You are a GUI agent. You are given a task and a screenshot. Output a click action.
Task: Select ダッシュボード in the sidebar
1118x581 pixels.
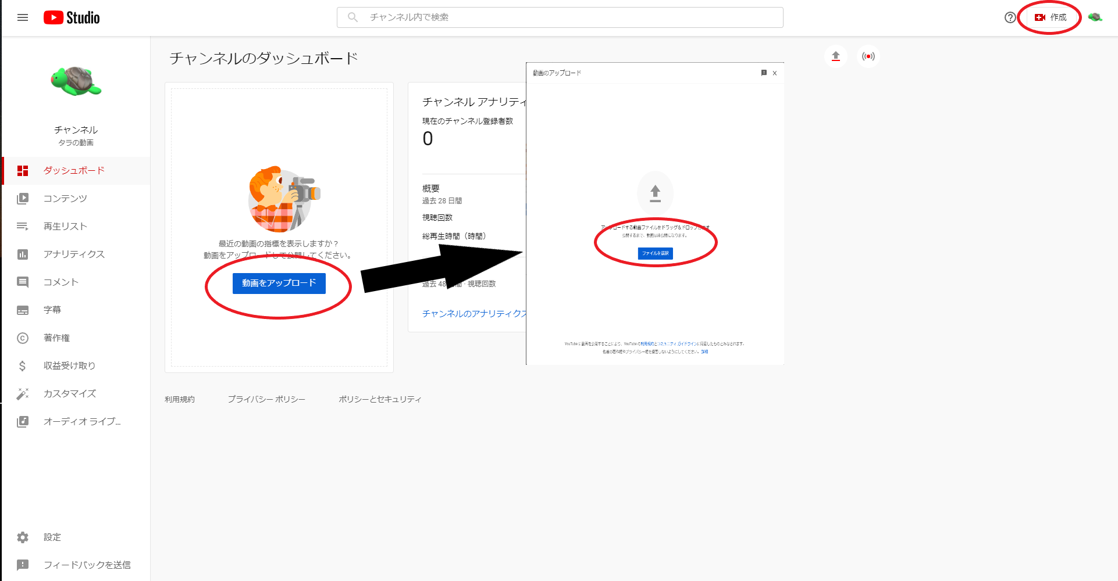[76, 171]
